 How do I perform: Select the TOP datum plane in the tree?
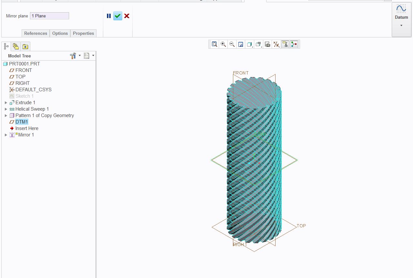click(20, 77)
